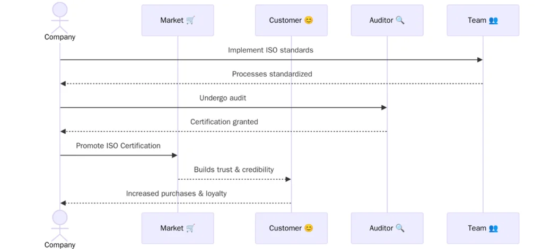Click the shopping cart icon in top Market box
543x249 pixels.
[190, 21]
